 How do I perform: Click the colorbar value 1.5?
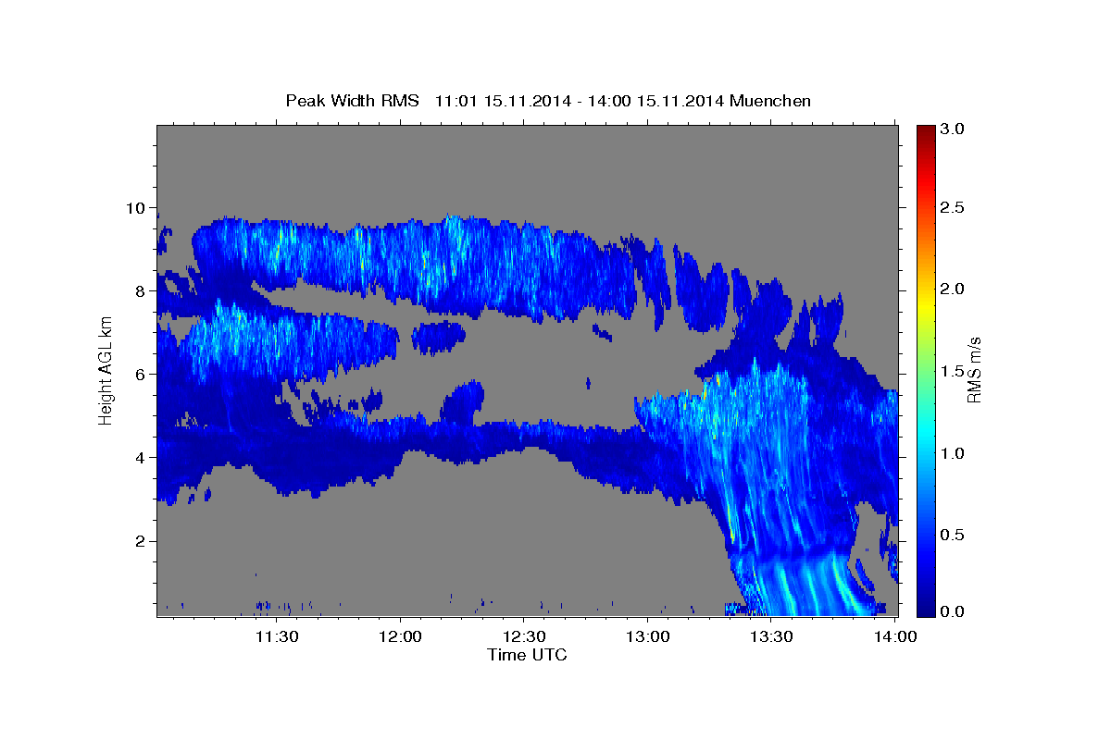coord(954,371)
